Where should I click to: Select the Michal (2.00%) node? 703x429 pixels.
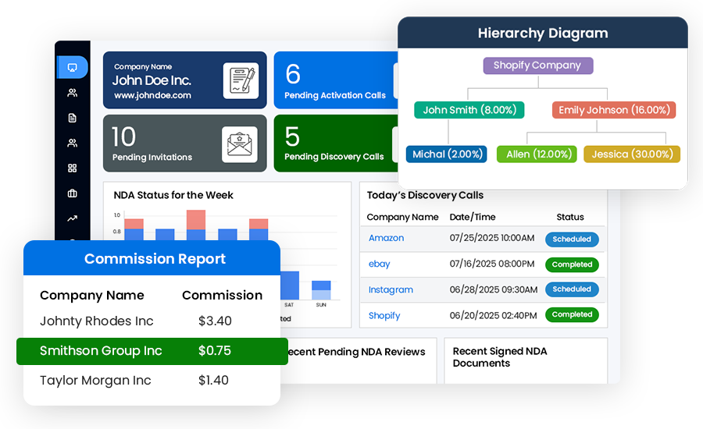click(x=447, y=154)
